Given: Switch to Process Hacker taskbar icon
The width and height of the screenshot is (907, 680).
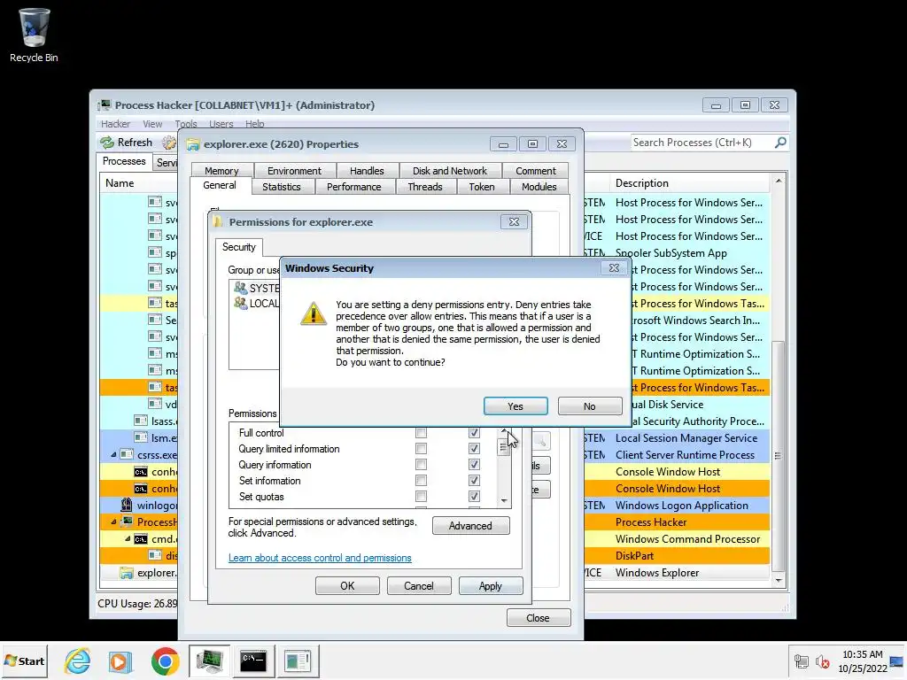Looking at the screenshot, I should tap(209, 661).
